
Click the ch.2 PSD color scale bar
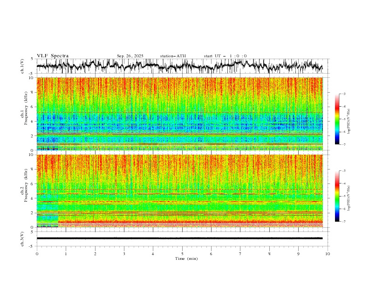pos(337,196)
